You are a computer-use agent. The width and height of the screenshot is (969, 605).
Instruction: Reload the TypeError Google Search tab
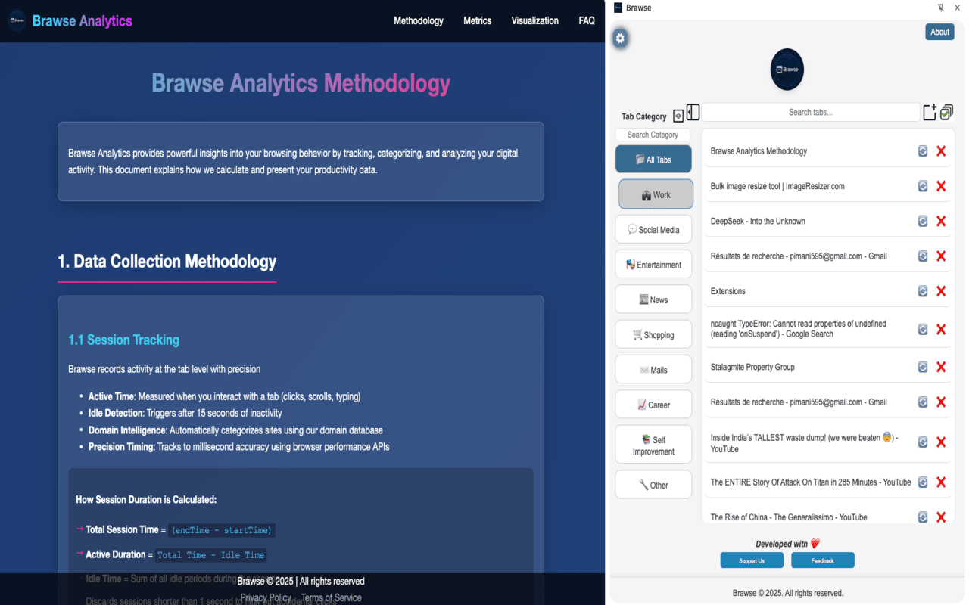click(x=923, y=329)
